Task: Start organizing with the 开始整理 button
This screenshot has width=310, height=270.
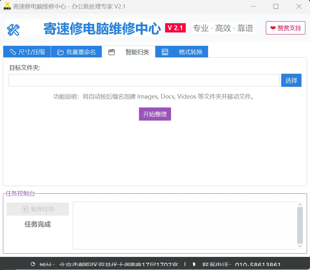Action: pyautogui.click(x=155, y=114)
